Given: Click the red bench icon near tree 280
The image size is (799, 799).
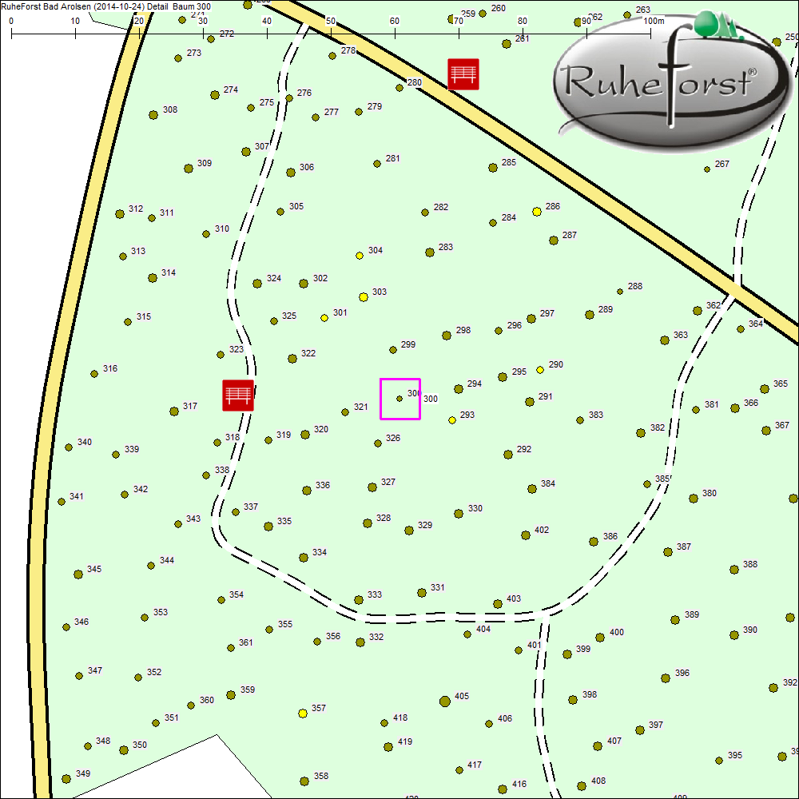Looking at the screenshot, I should click(463, 74).
